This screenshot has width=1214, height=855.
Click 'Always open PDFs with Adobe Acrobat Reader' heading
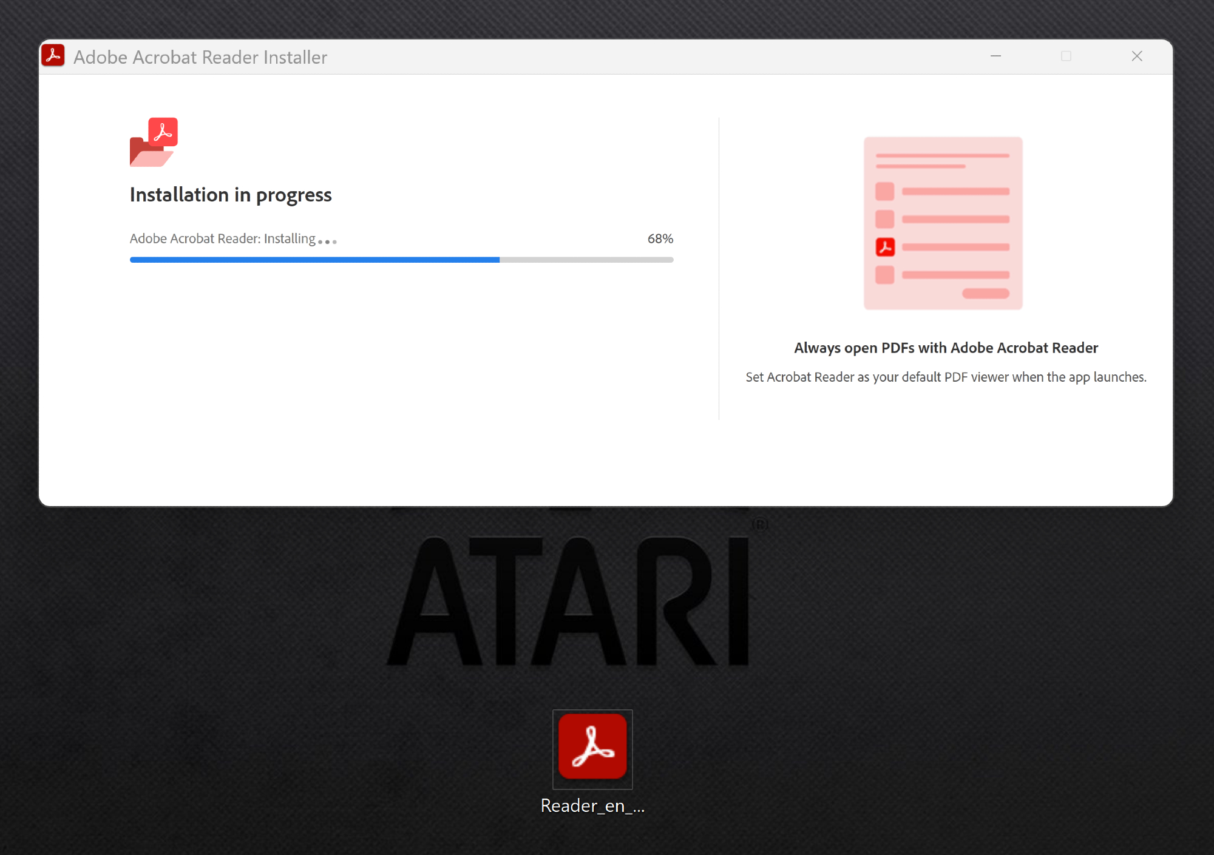946,348
